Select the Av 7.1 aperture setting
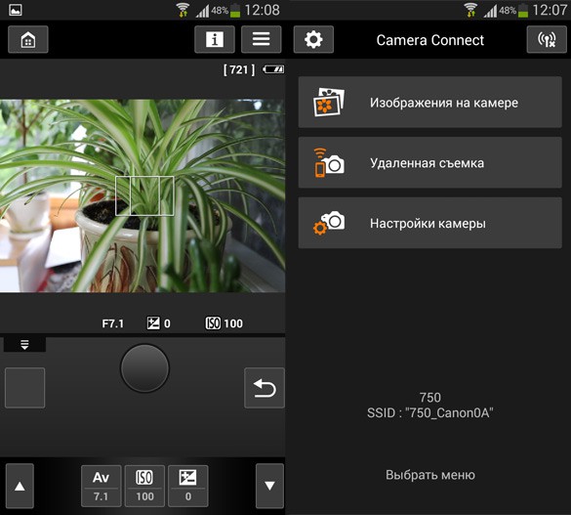The height and width of the screenshot is (515, 571). [101, 486]
